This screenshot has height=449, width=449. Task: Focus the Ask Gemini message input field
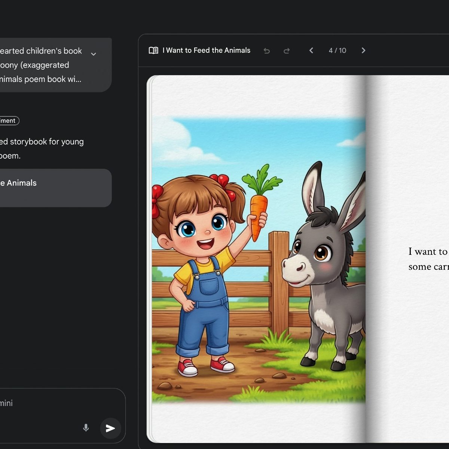point(37,403)
